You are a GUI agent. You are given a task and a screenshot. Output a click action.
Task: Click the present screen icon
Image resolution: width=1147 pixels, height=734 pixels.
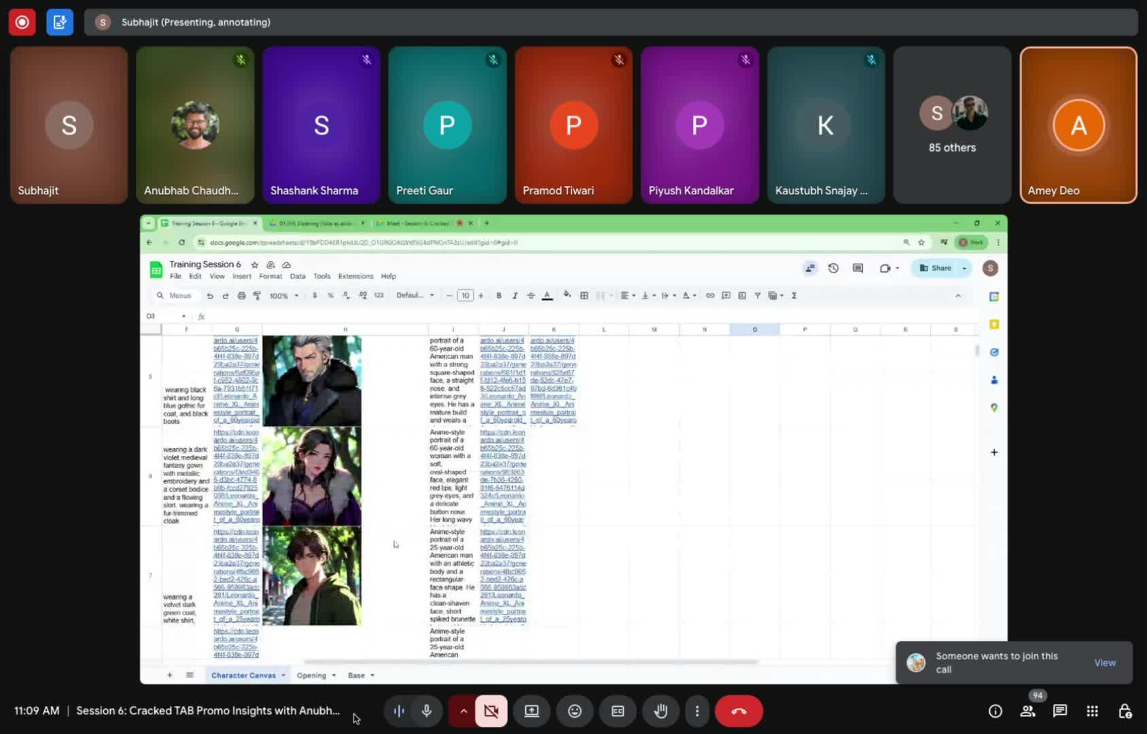coord(531,711)
